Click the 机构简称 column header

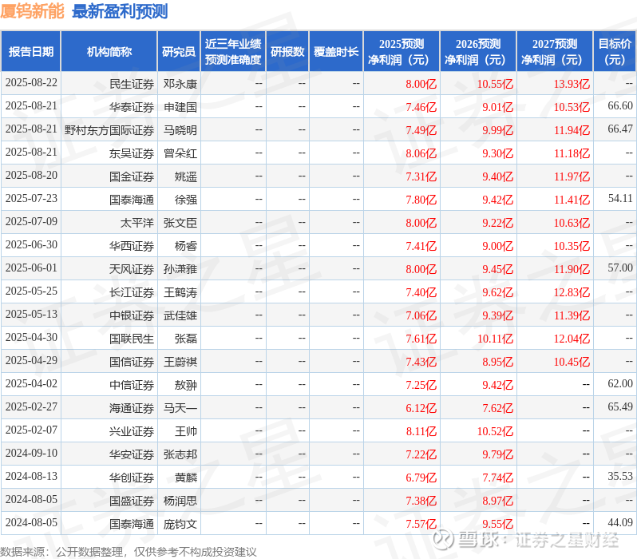click(109, 52)
